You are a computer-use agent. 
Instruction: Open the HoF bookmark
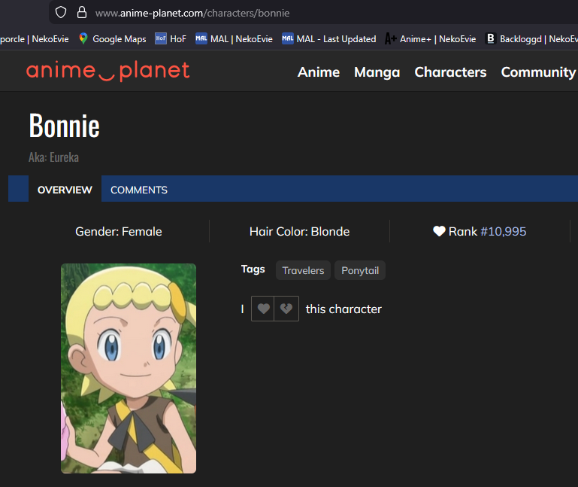[171, 39]
